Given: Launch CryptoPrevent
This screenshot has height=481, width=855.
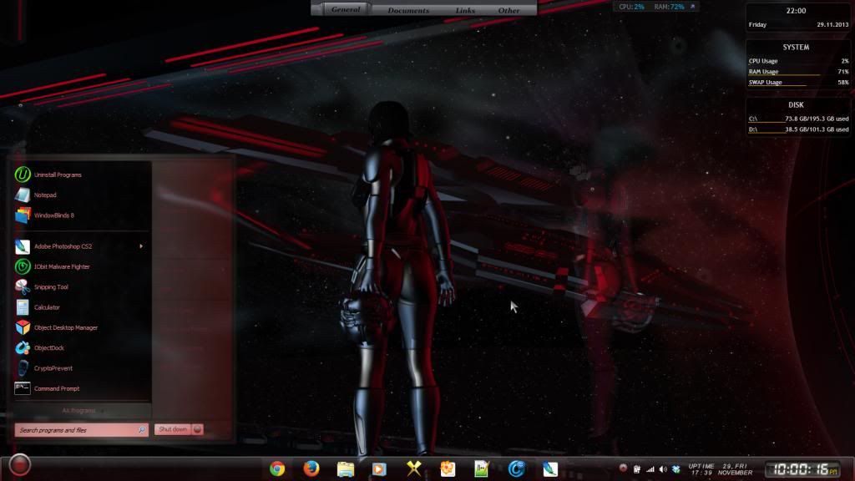Looking at the screenshot, I should [81, 368].
